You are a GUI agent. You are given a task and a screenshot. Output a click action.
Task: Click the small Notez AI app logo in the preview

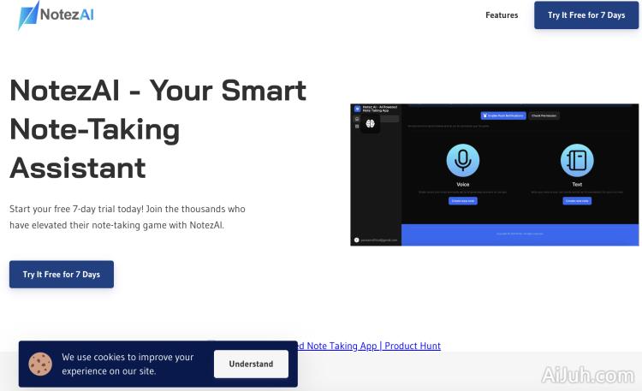point(357,109)
